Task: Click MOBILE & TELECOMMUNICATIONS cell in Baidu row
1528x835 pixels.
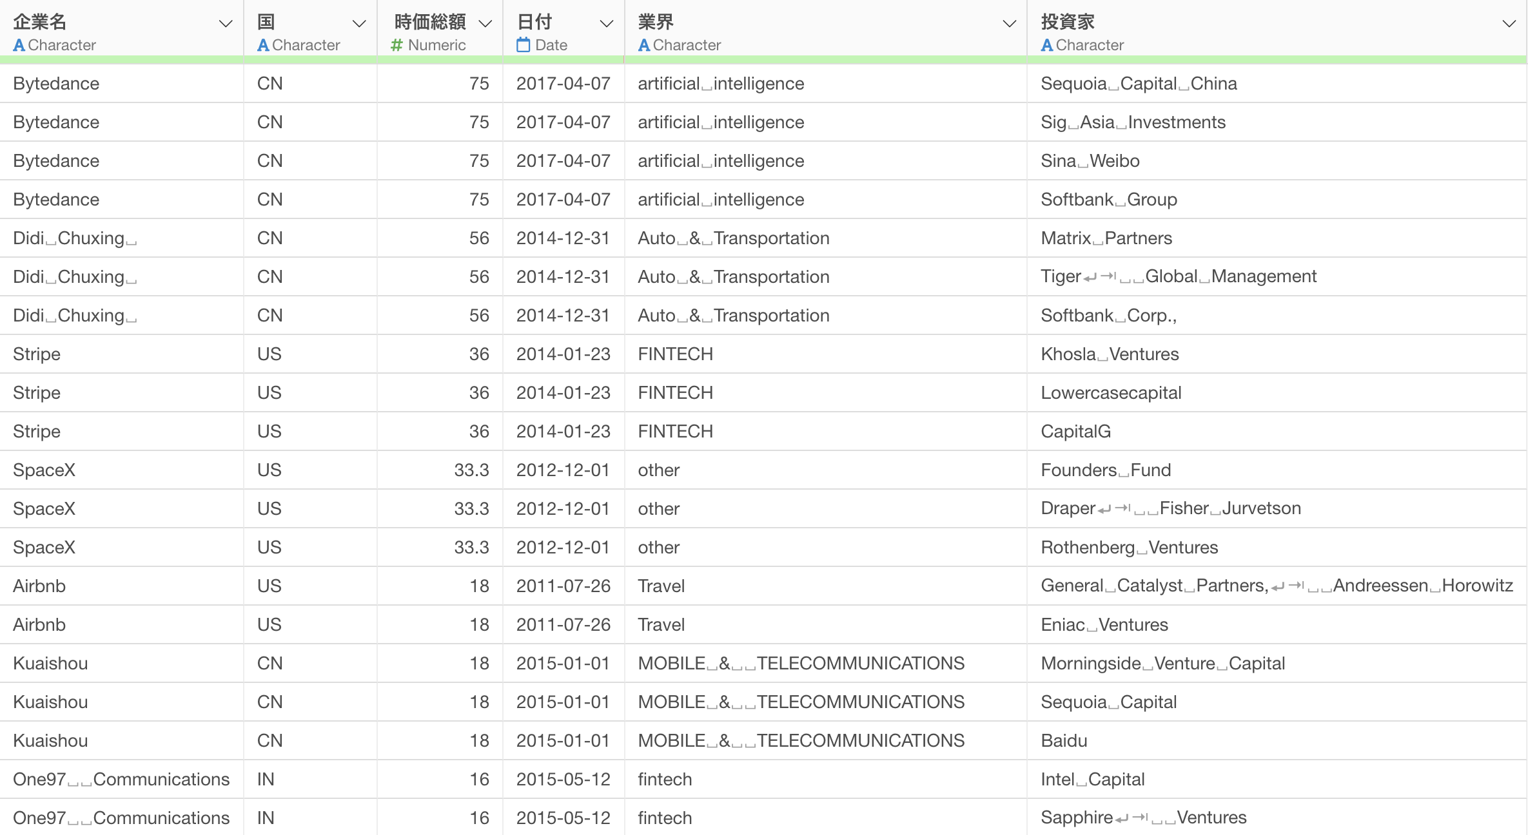Action: coord(826,741)
